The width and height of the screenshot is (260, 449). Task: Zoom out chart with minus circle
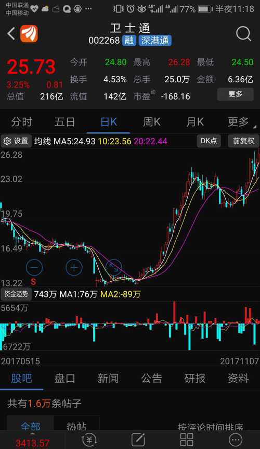pos(34,268)
